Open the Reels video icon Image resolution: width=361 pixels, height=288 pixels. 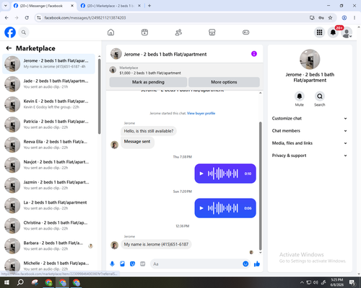[144, 32]
